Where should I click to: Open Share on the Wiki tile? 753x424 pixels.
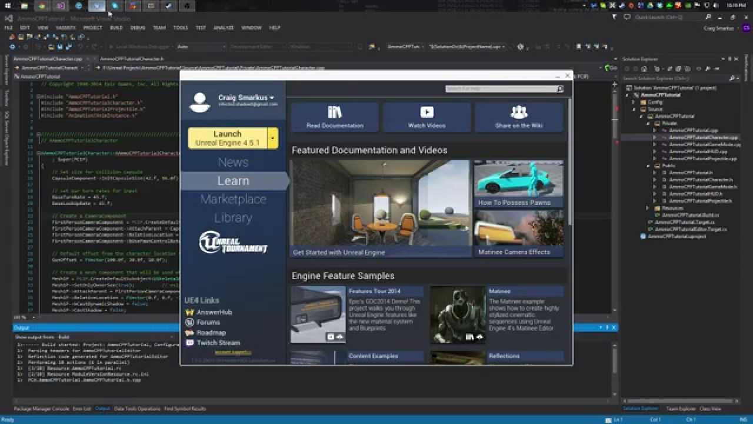tap(519, 117)
